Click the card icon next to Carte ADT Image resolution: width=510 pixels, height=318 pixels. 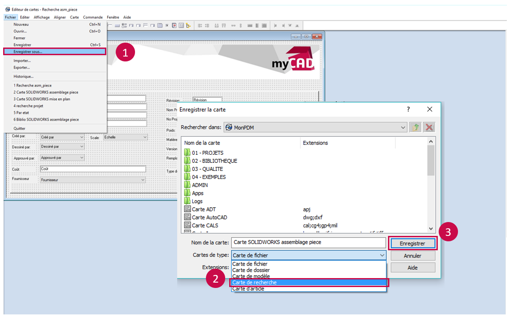pyautogui.click(x=187, y=209)
